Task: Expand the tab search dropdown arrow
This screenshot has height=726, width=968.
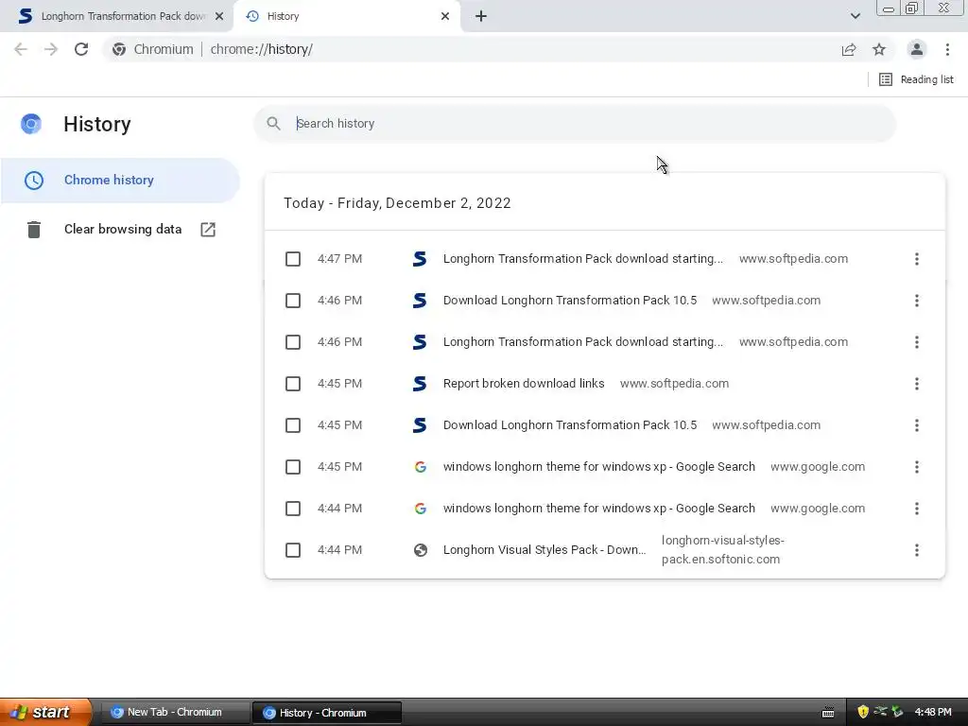Action: coord(855,16)
